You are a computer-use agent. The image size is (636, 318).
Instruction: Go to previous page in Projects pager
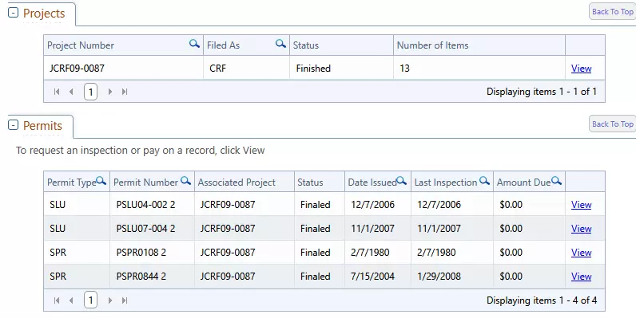coord(71,92)
